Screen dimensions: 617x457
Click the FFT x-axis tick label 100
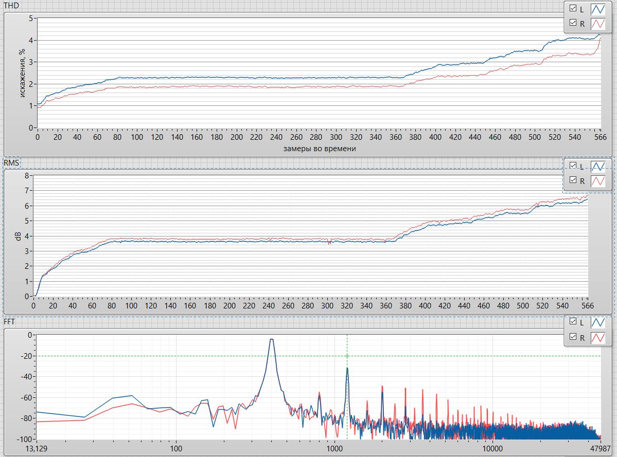tap(176, 448)
